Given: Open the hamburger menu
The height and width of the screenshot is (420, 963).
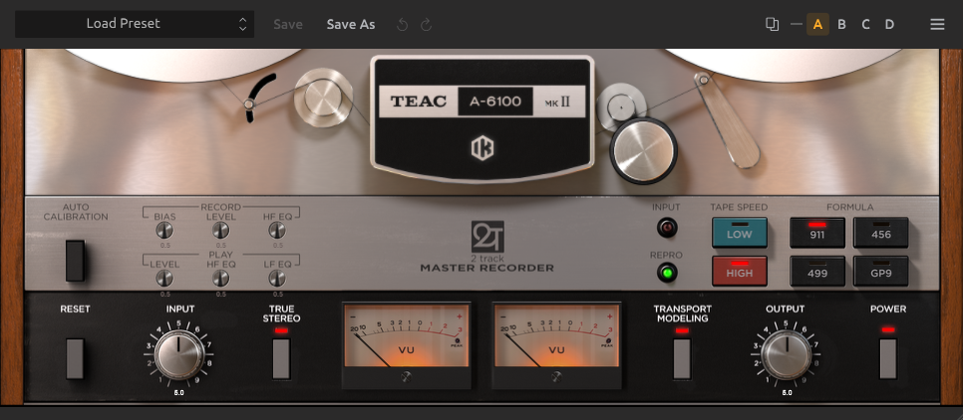Looking at the screenshot, I should (937, 25).
